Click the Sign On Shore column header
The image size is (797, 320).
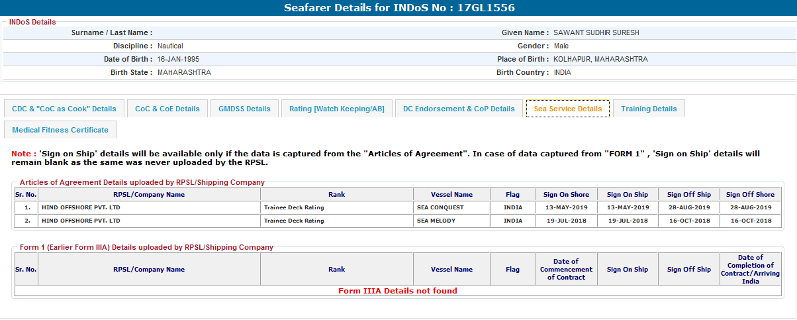[566, 195]
